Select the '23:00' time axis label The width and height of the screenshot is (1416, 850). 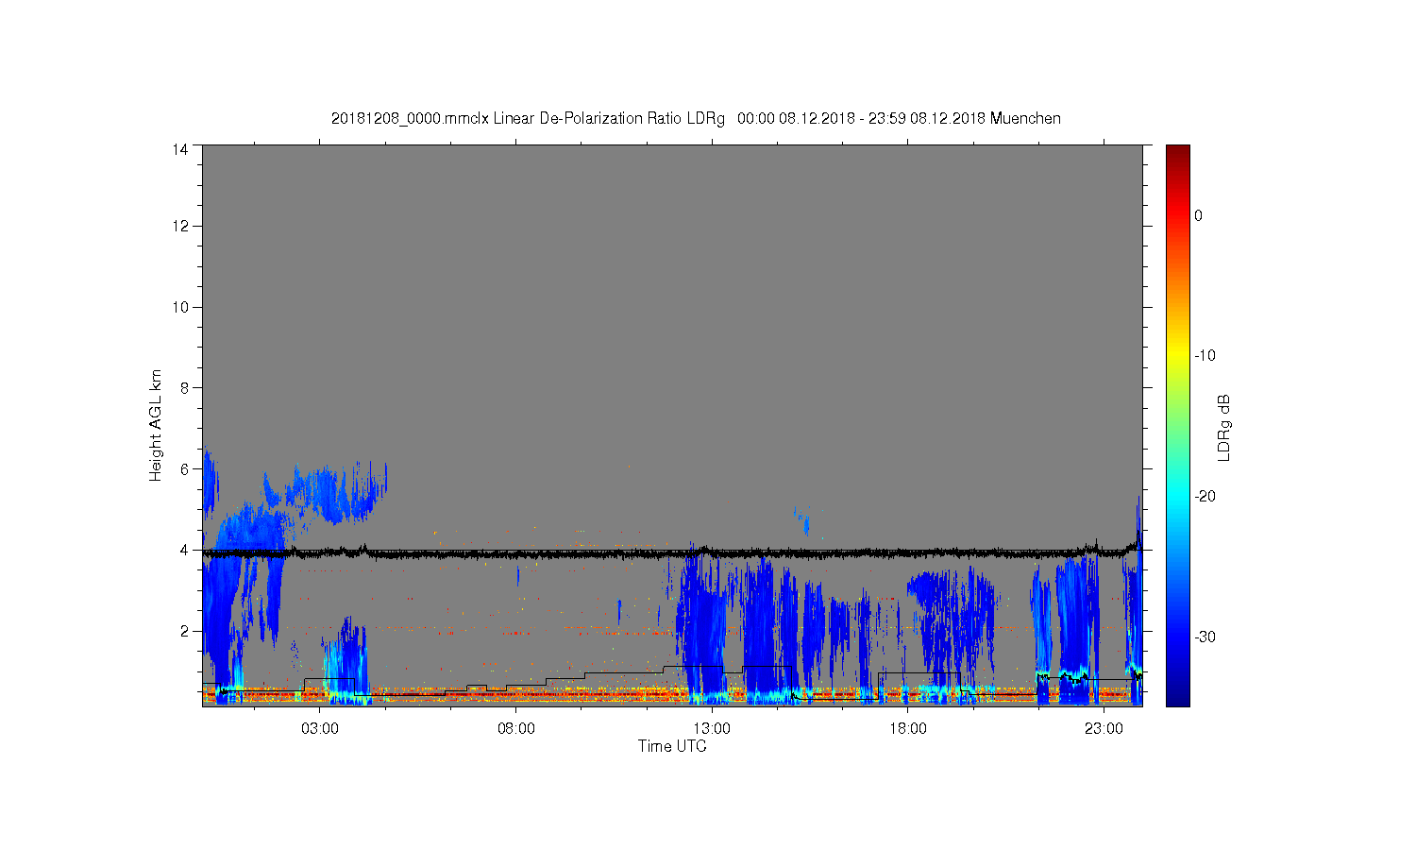click(x=1104, y=729)
